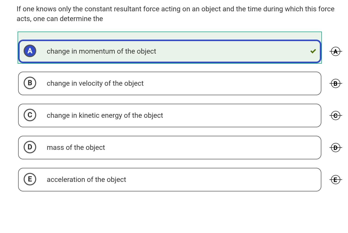Choose 'mass of the object' answer

pyautogui.click(x=76, y=148)
